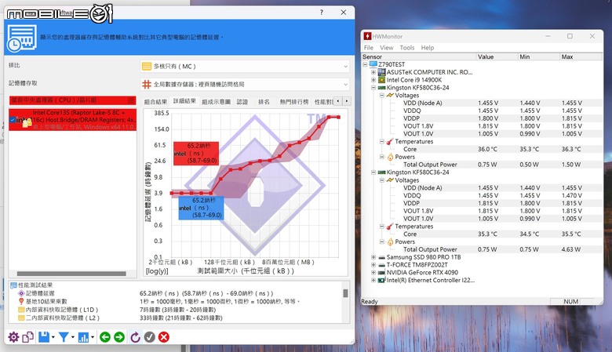Click the folder icon beside 內部資料快取記憶體 (L1D)

pos(21,310)
